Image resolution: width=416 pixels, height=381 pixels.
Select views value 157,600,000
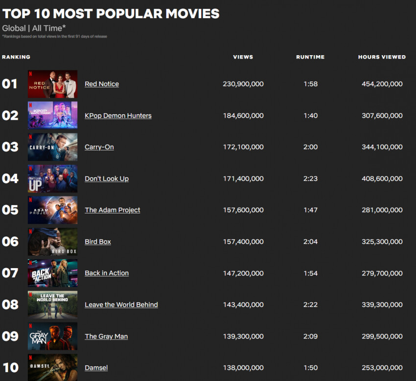tap(243, 210)
